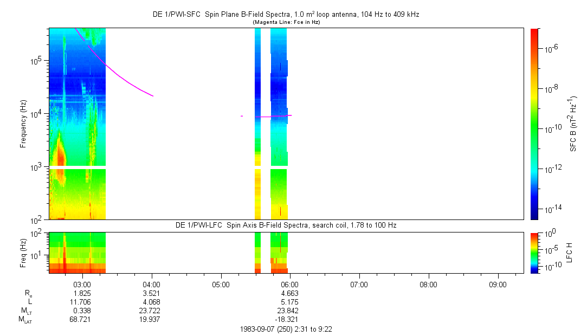Click the Freq (Hz) label on lower panel
Viewport: 587px width, 336px height.
pos(23,252)
